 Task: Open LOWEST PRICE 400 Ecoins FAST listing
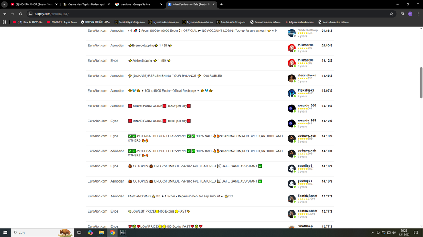coord(159,211)
